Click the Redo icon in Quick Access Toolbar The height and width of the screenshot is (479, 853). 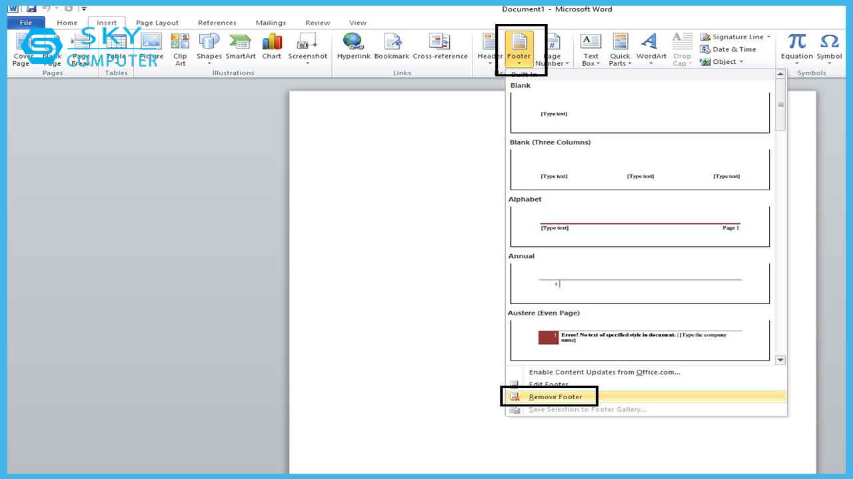(68, 9)
